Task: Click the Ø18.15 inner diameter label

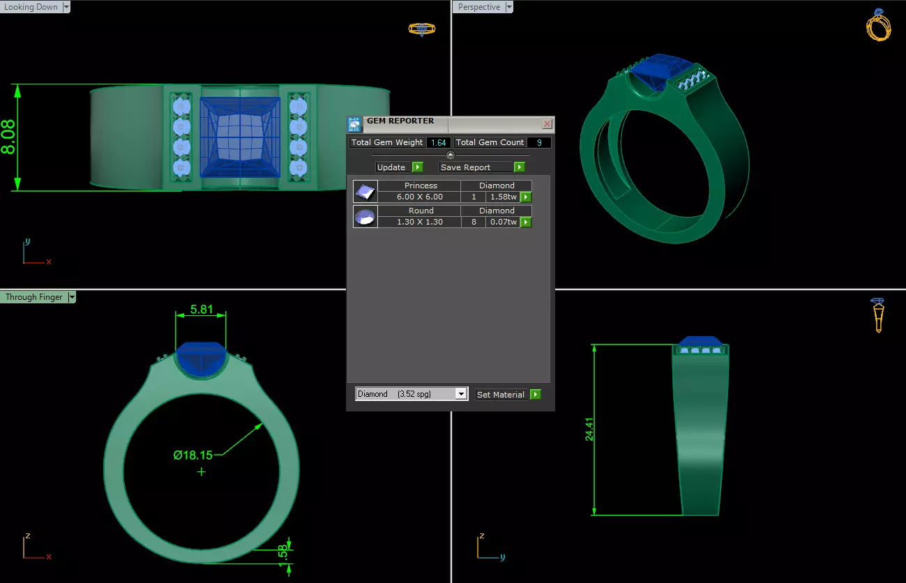Action: point(193,455)
